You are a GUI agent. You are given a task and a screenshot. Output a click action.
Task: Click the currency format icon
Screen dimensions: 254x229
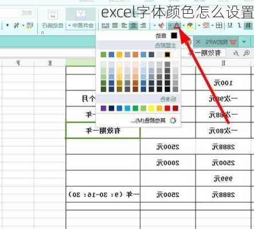point(30,25)
